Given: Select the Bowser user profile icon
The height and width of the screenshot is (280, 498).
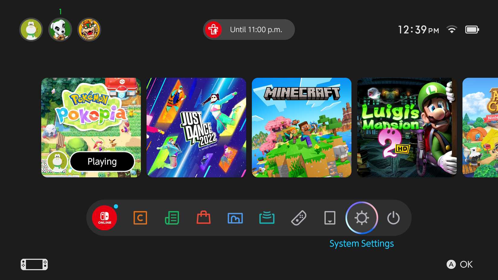Looking at the screenshot, I should (x=89, y=30).
